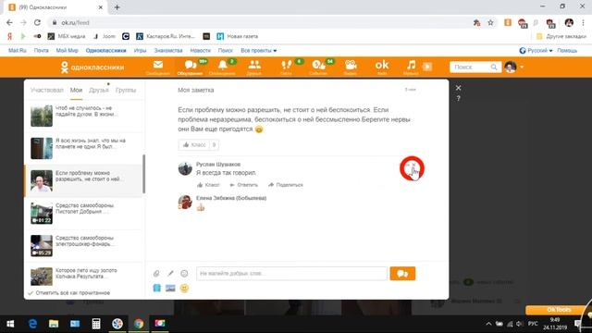592x333 pixels.
Task: Send comment with orange send button
Action: [x=402, y=274]
